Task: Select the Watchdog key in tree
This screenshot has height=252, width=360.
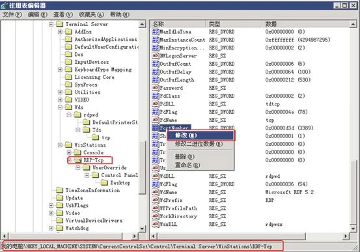Action: pos(77,228)
